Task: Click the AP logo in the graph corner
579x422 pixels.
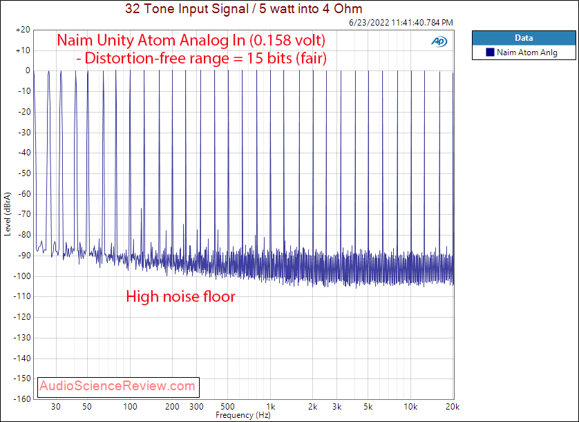Action: point(439,41)
